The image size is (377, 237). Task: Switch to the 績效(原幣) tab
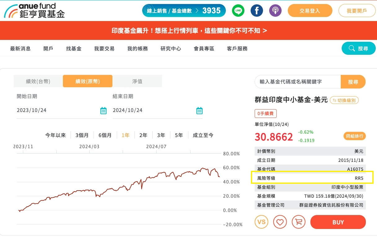tap(88, 81)
